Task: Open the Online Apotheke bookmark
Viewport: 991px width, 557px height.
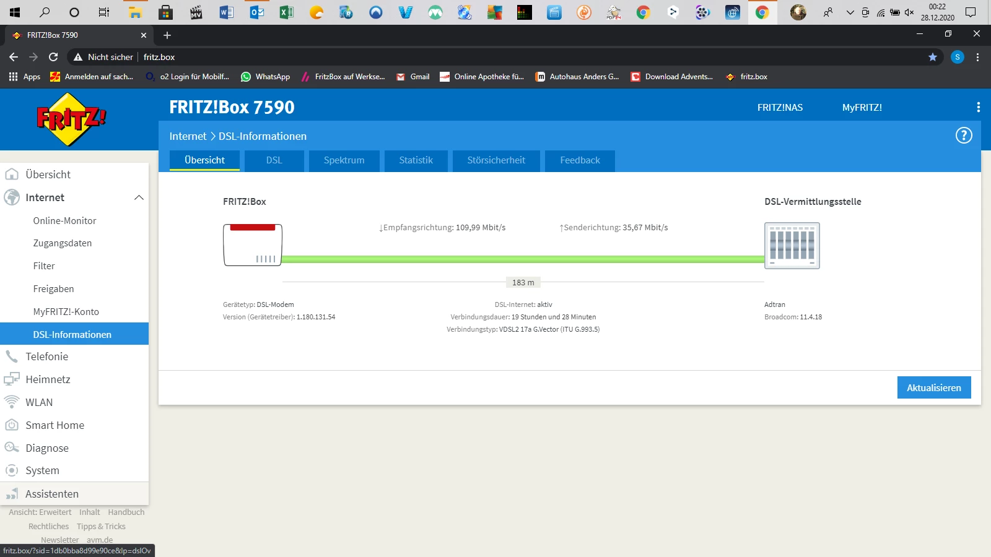Action: [482, 77]
